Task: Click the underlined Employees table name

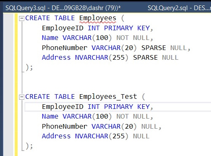Action: [x=98, y=18]
